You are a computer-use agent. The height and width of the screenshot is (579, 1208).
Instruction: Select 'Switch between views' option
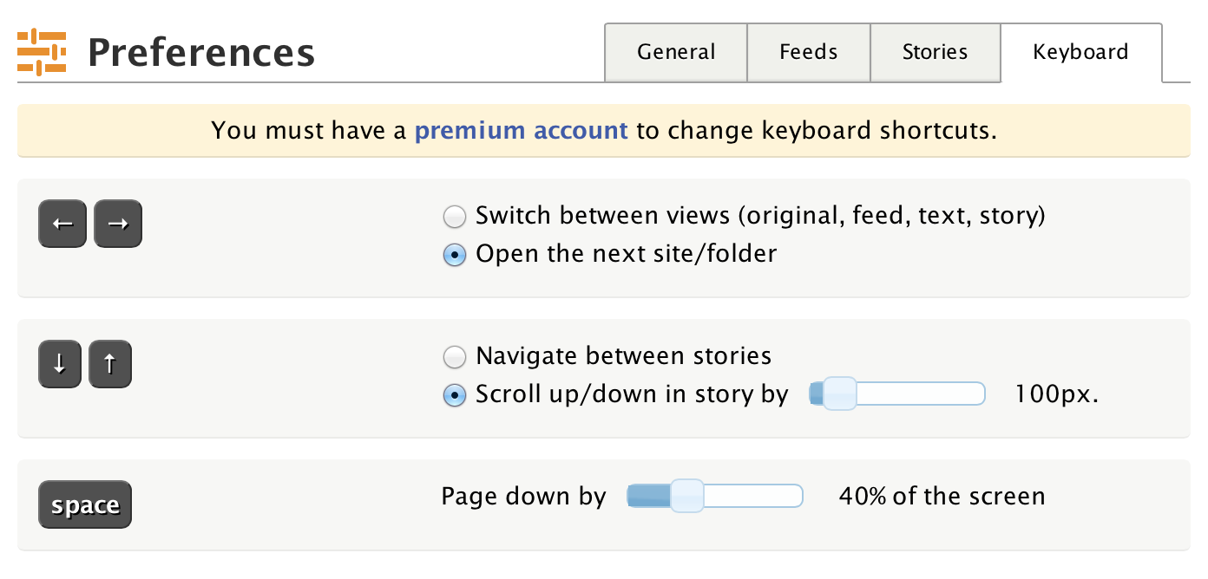click(455, 217)
